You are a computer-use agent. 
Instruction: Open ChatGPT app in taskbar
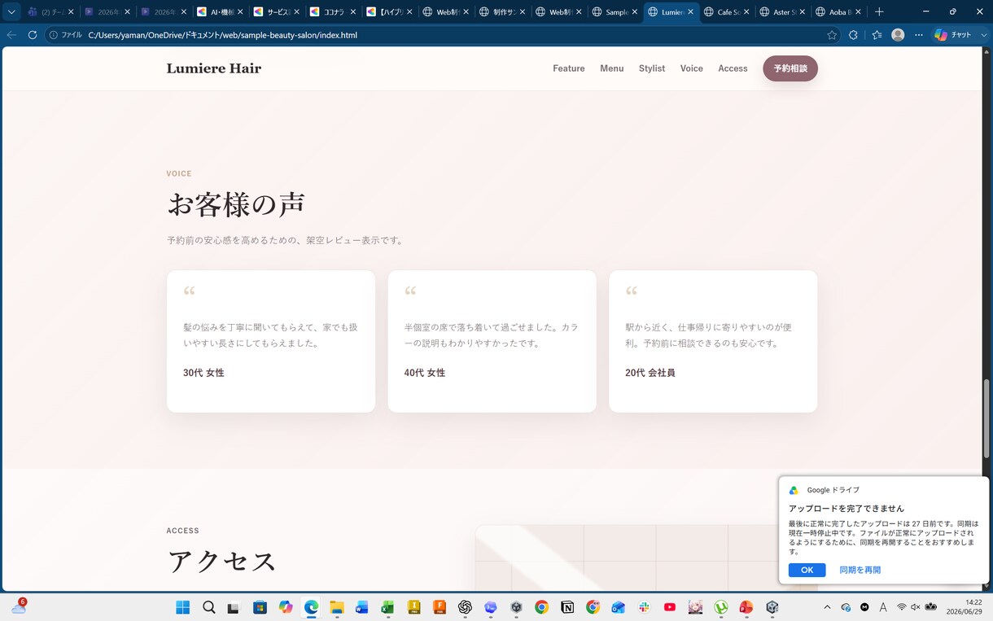[x=466, y=607]
